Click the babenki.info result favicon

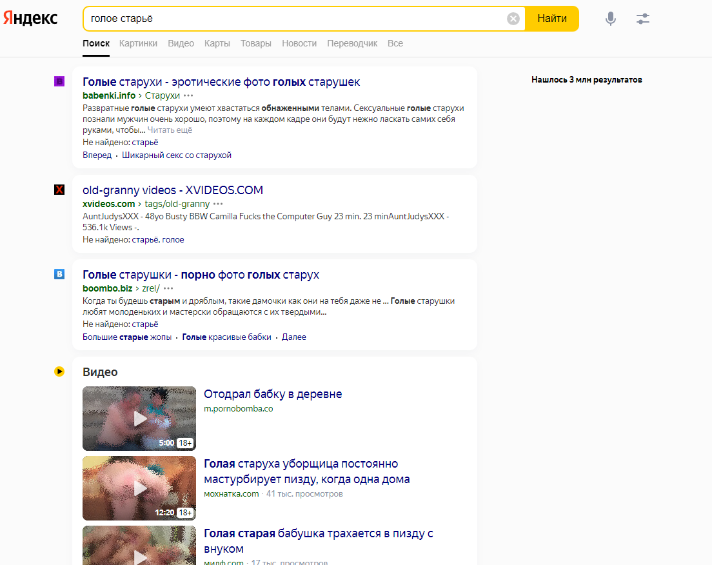pyautogui.click(x=59, y=81)
